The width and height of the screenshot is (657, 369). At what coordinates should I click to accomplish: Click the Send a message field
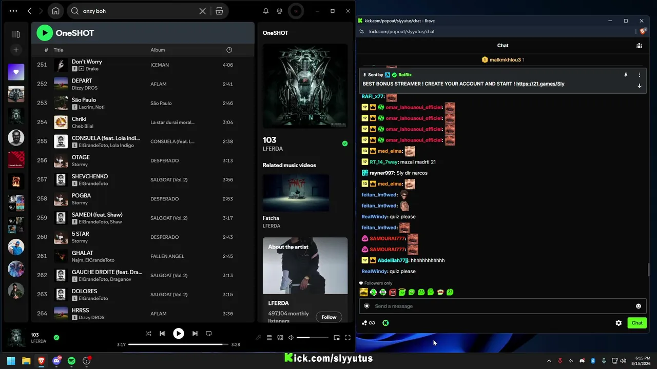(x=503, y=306)
